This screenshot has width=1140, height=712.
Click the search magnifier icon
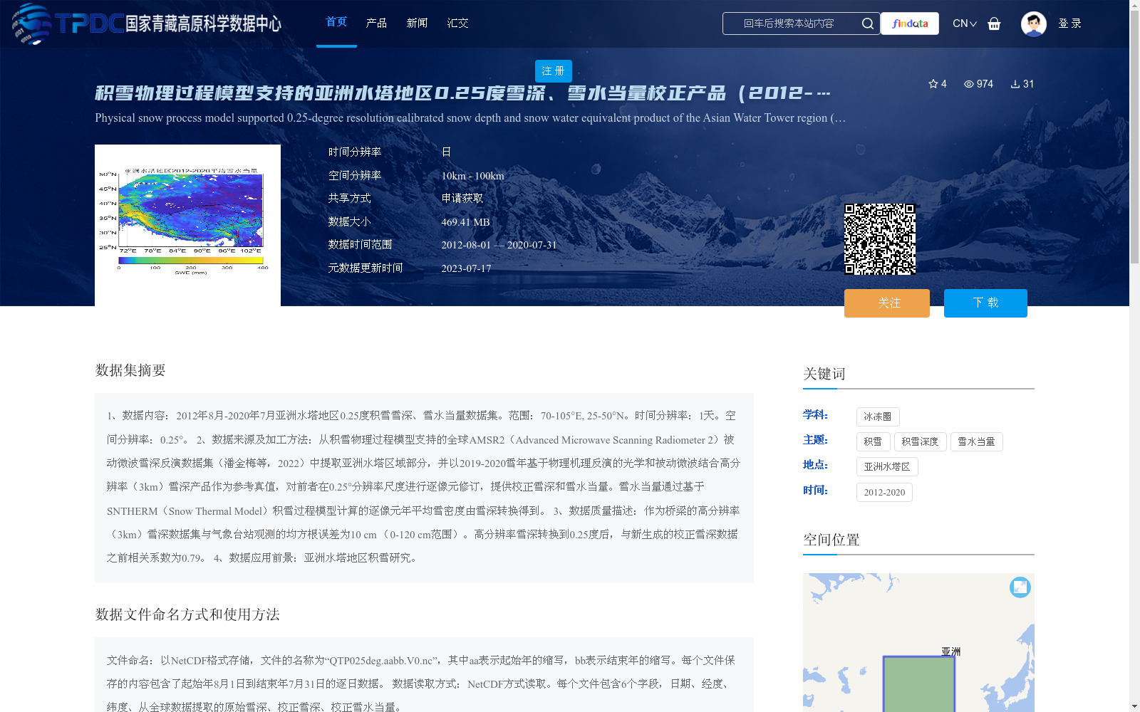pyautogui.click(x=867, y=23)
